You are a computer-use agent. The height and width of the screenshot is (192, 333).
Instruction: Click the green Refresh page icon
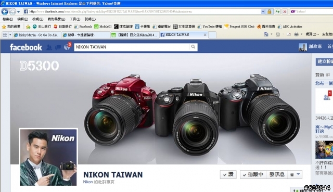click(277, 11)
